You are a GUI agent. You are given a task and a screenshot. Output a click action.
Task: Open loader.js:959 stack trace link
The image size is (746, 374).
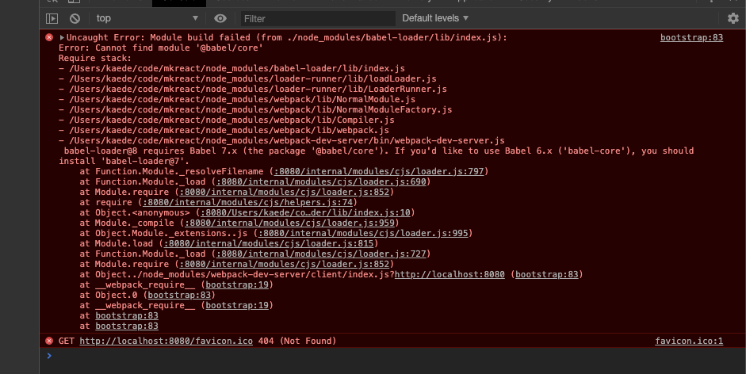pos(289,223)
